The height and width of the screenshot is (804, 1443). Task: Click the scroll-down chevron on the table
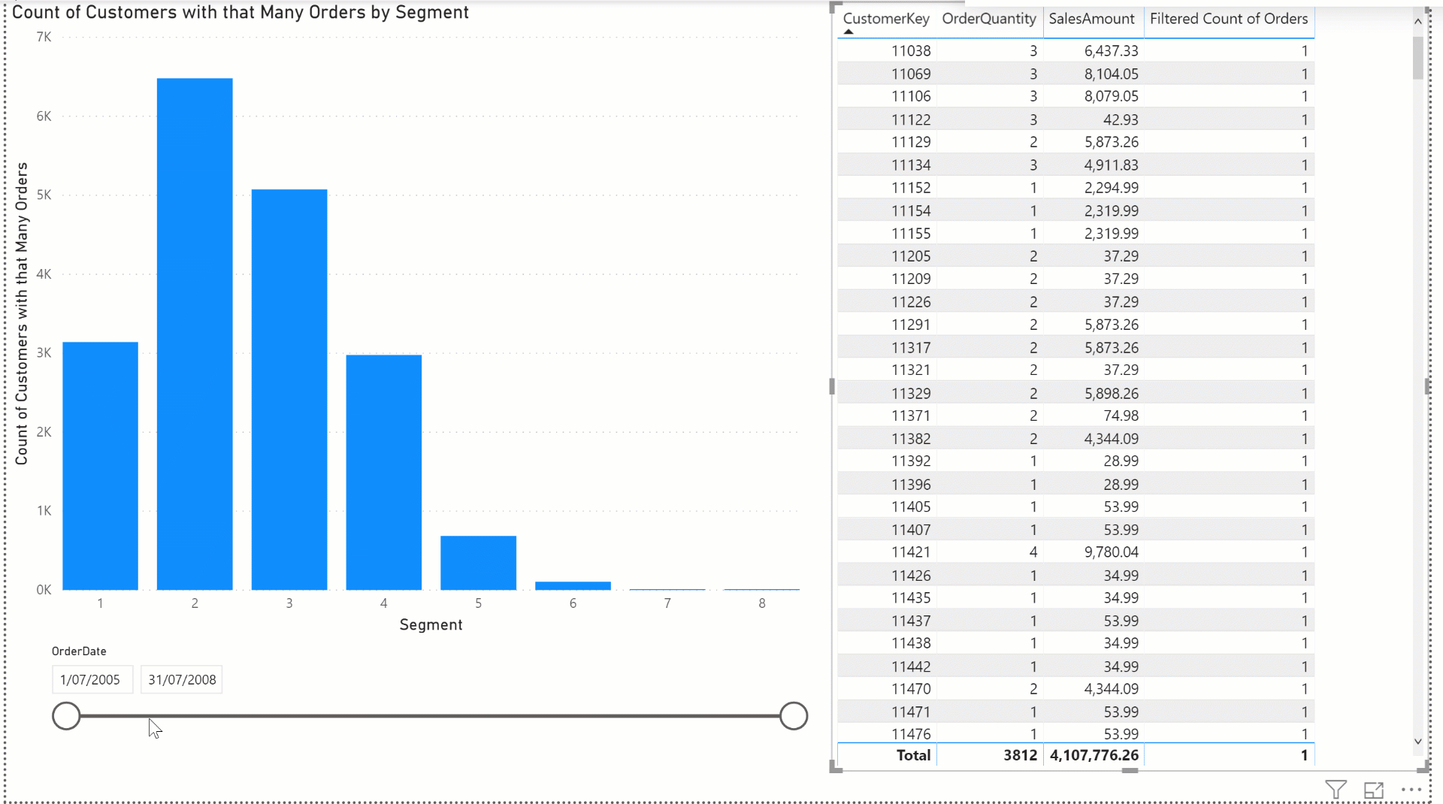click(1418, 741)
